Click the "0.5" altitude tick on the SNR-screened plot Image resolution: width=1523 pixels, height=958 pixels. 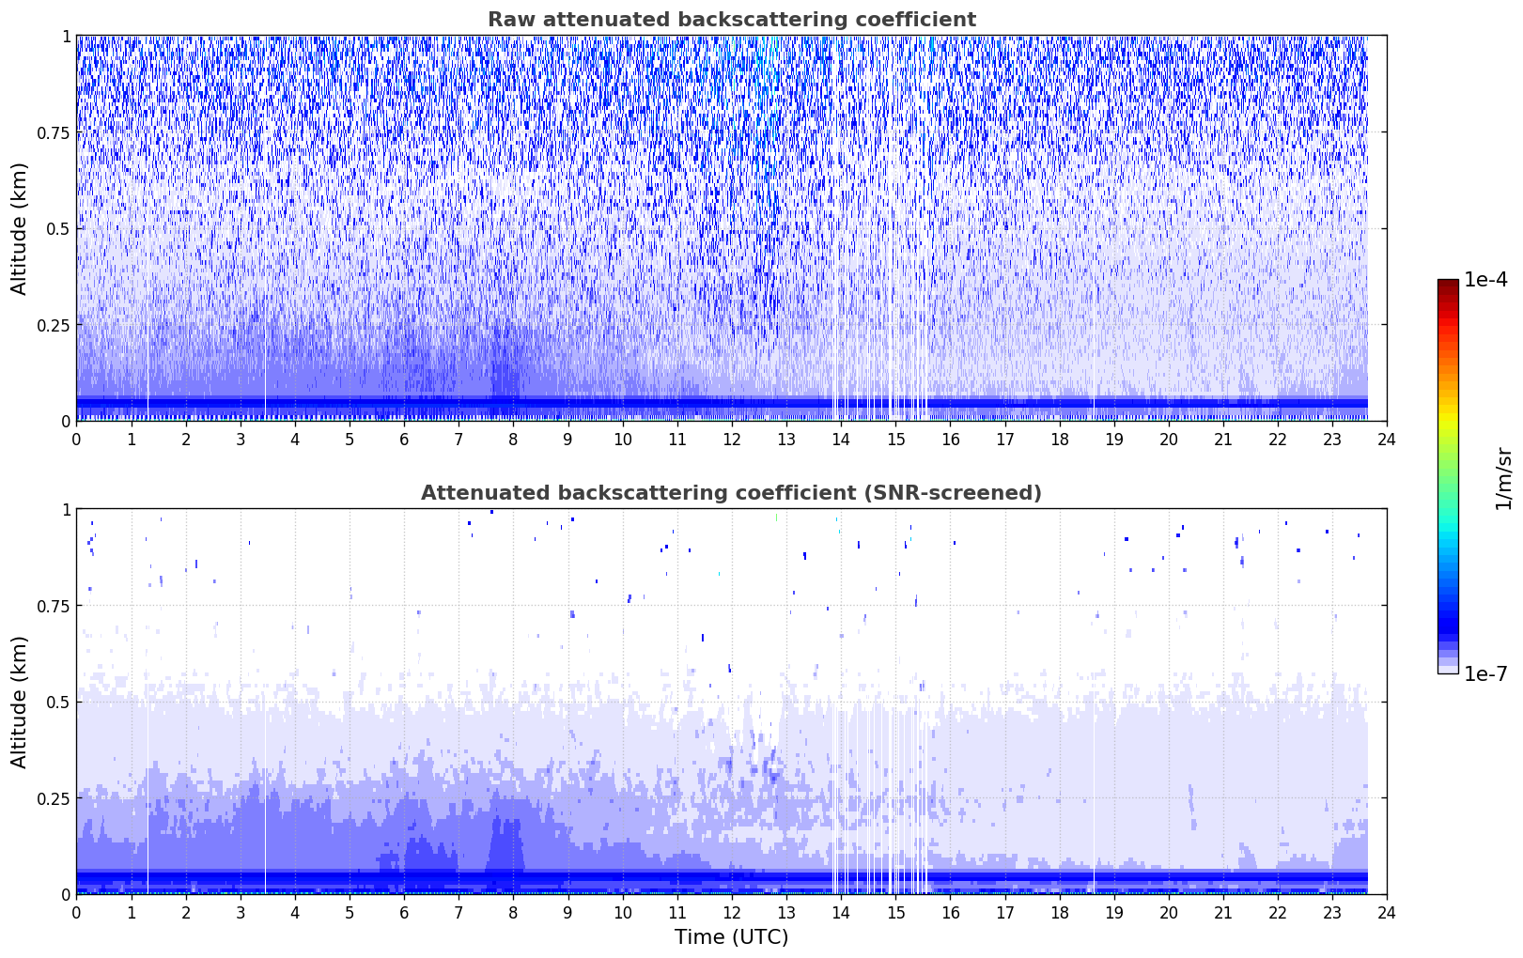(x=58, y=703)
